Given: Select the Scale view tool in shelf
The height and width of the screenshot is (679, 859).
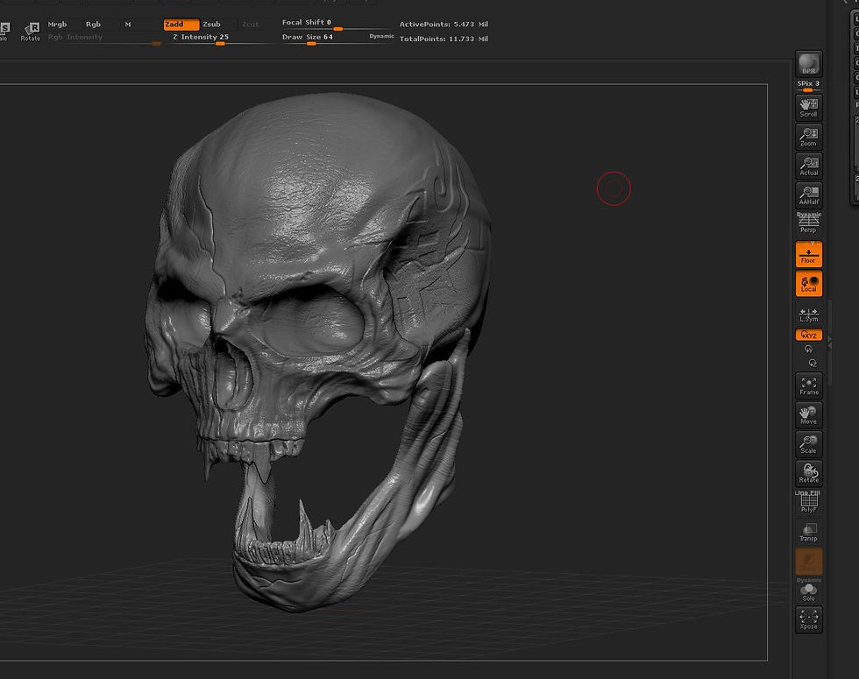Looking at the screenshot, I should (808, 443).
